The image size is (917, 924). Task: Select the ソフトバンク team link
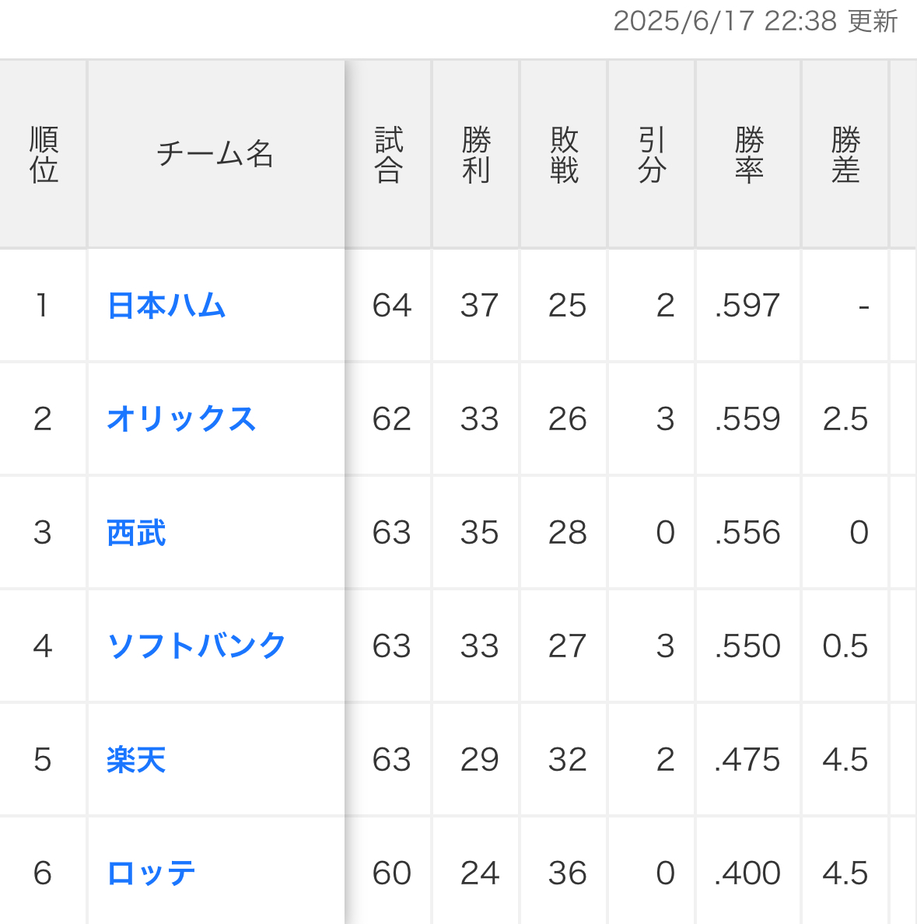tap(197, 646)
